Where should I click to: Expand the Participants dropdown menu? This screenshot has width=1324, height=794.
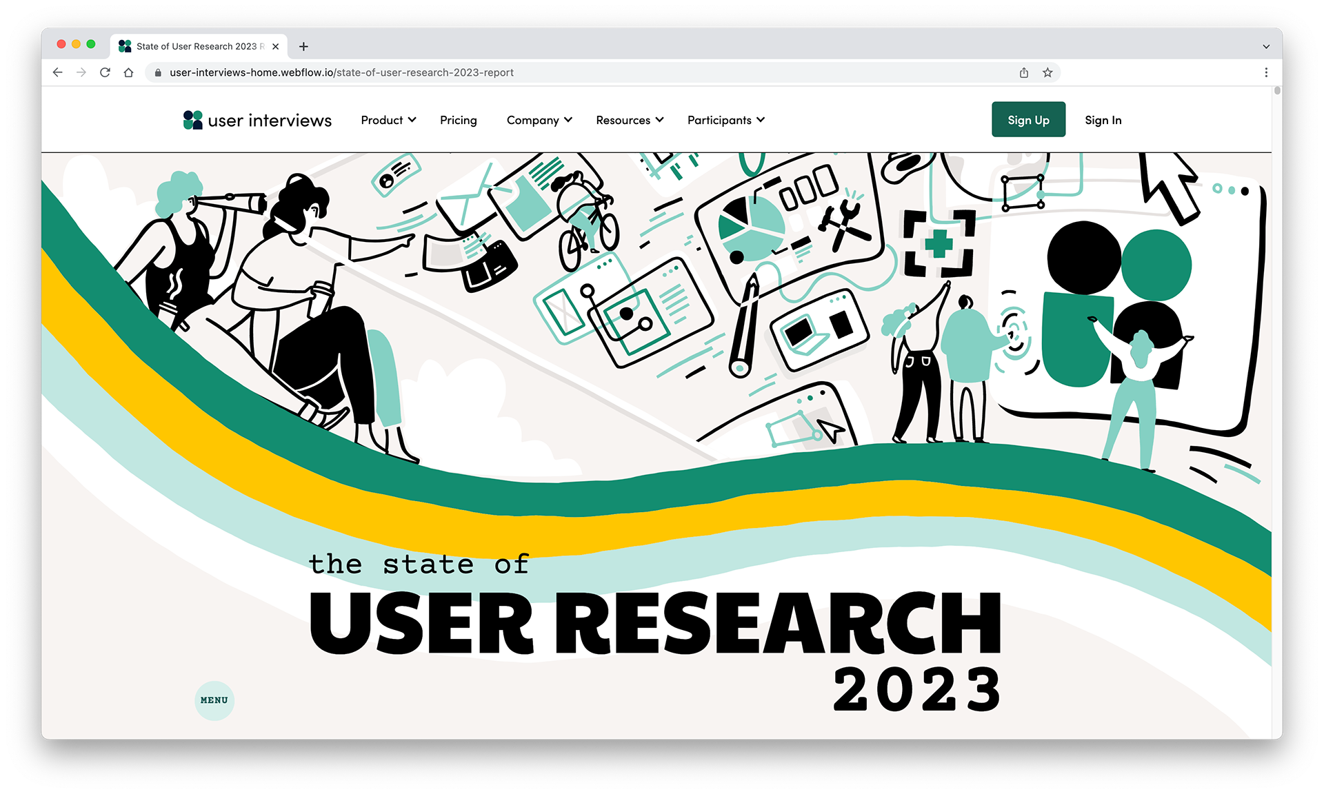click(726, 120)
